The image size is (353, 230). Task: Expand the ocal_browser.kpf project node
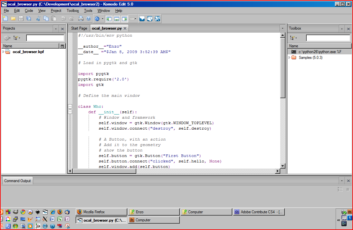point(3,52)
